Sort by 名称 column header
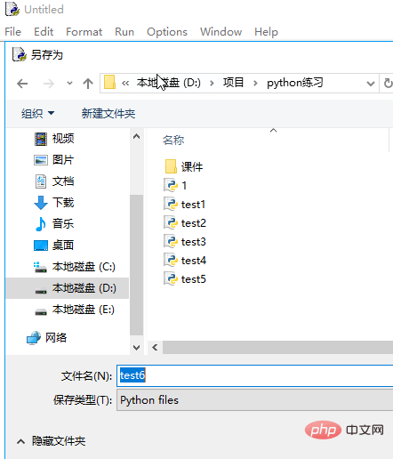The height and width of the screenshot is (459, 393). (x=173, y=140)
